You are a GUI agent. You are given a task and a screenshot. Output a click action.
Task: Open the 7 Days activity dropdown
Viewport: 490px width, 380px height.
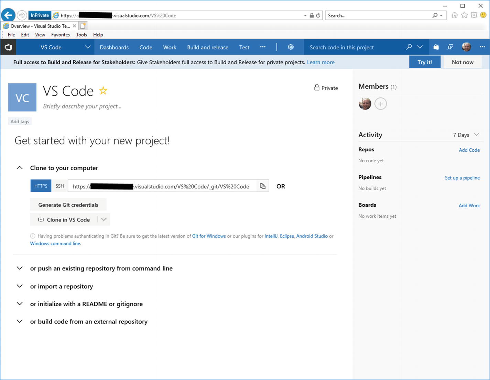pyautogui.click(x=466, y=135)
